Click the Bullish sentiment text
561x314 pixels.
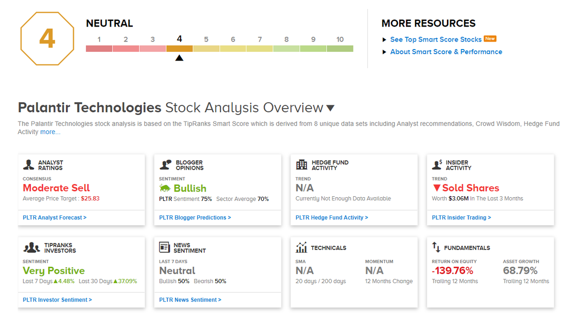[x=190, y=188]
